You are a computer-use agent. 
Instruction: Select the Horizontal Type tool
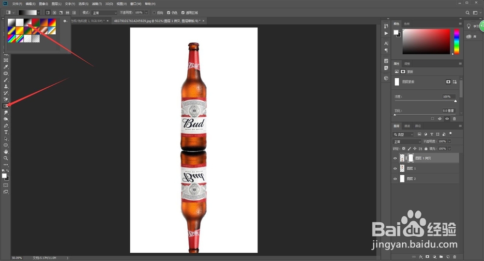[x=5, y=132]
